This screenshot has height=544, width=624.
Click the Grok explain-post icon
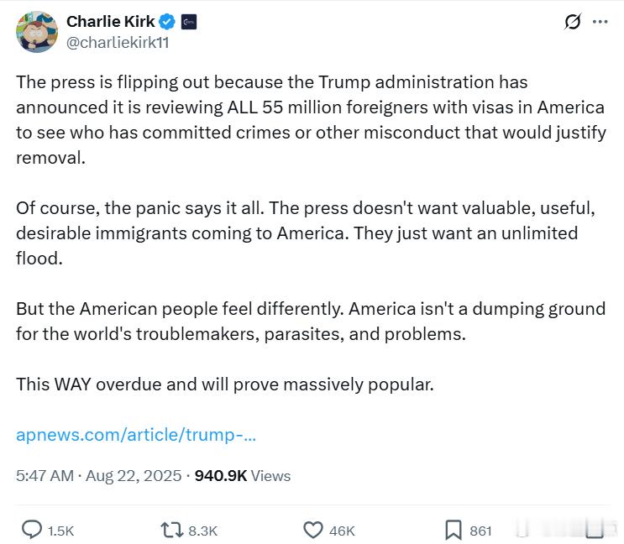573,22
